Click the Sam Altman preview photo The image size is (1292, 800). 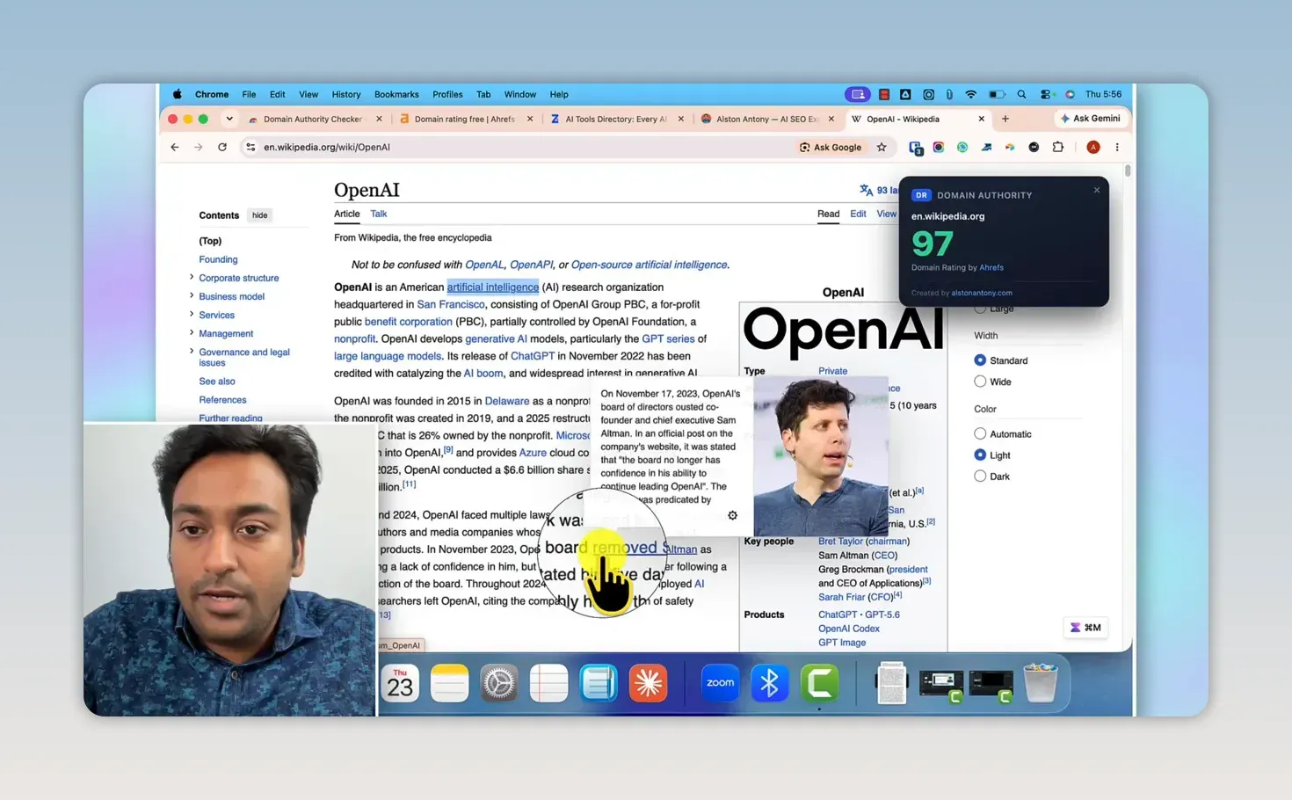point(820,456)
